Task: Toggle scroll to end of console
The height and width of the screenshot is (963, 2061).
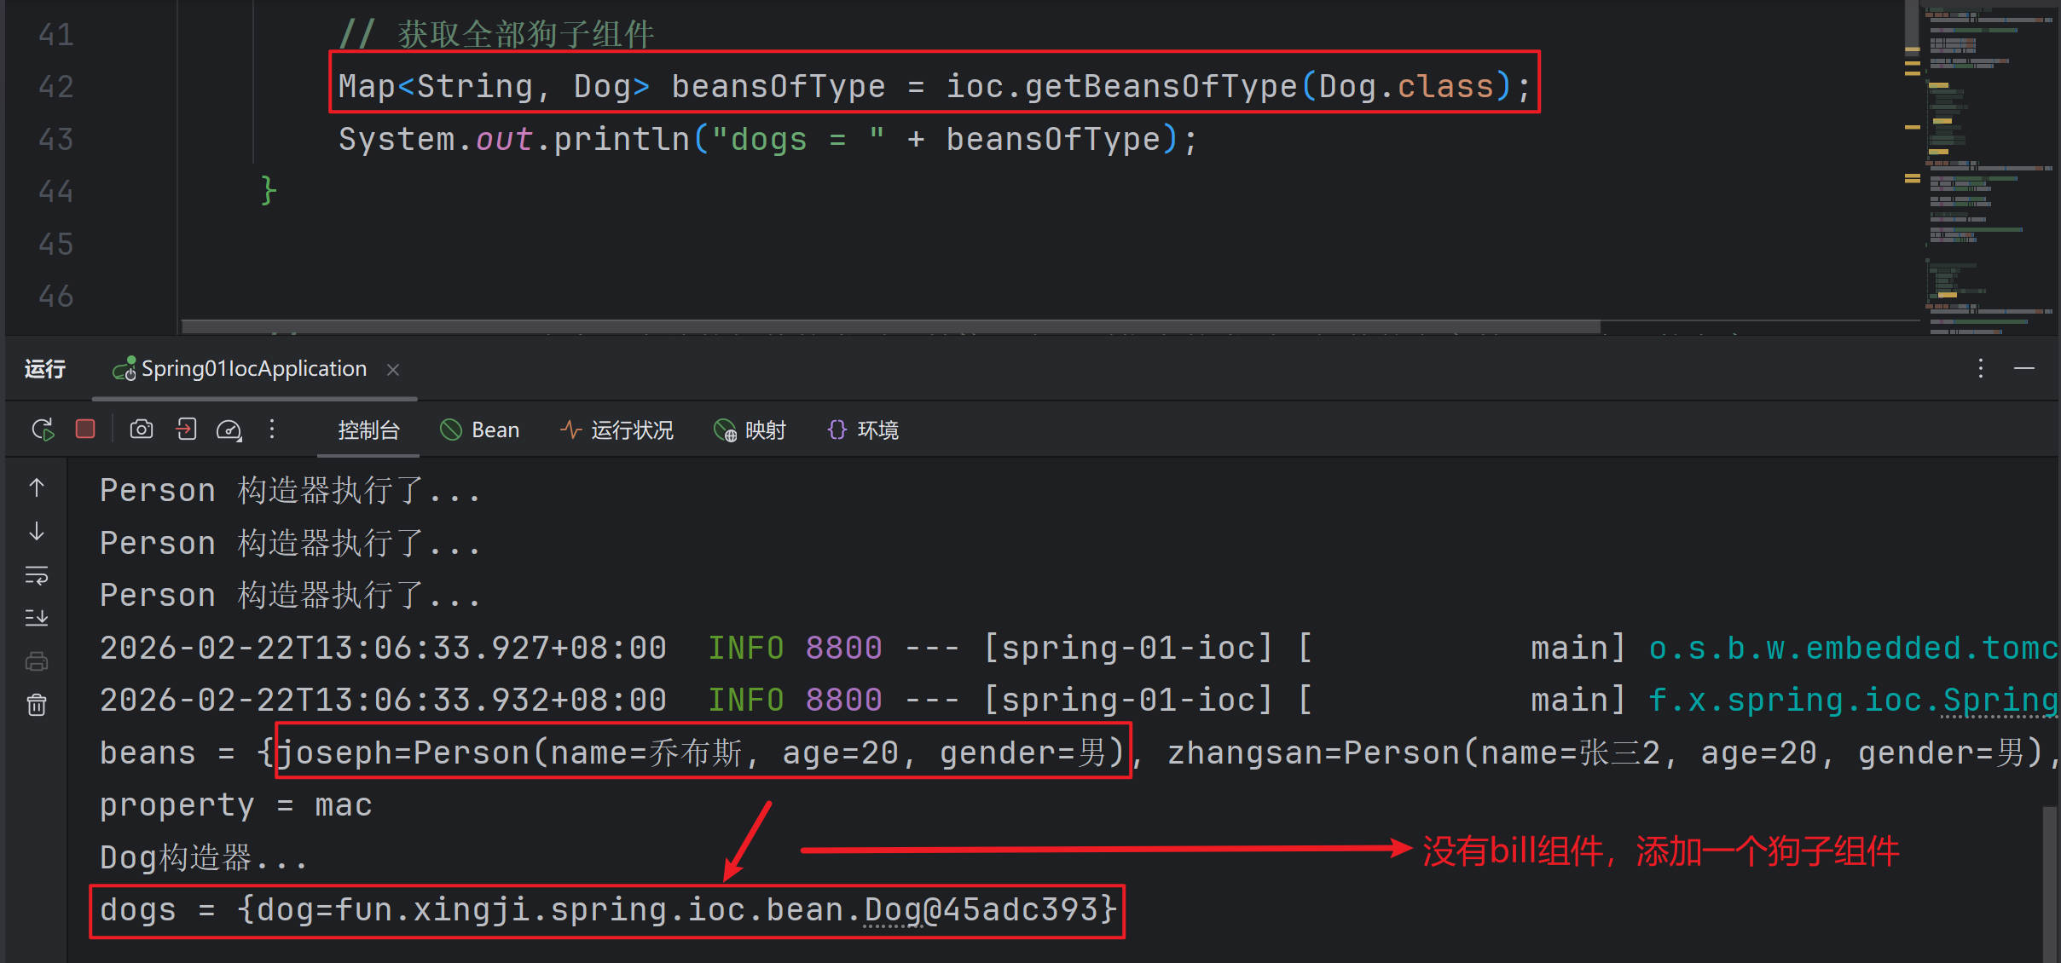Action: coord(37,618)
